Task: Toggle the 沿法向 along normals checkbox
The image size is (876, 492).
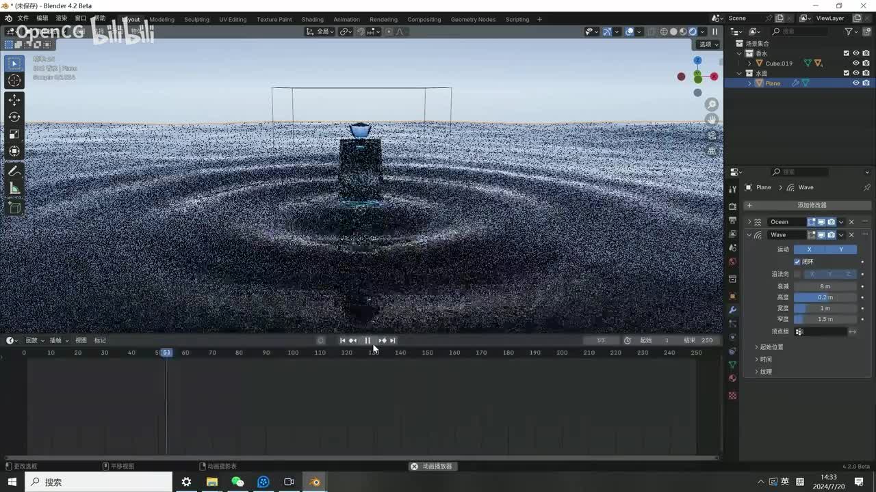Action: click(x=797, y=274)
